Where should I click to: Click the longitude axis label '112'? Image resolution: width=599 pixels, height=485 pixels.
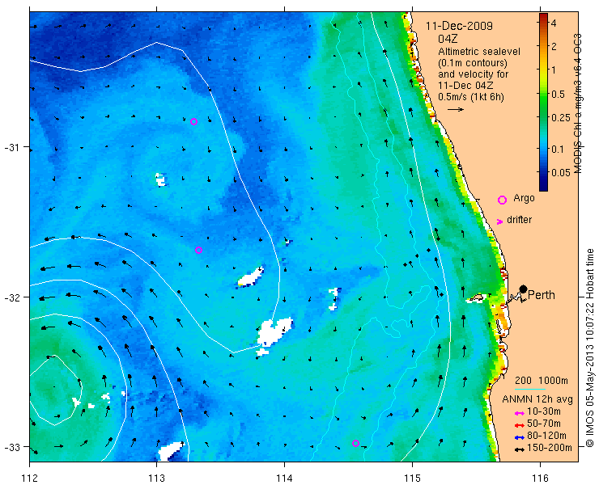click(29, 479)
